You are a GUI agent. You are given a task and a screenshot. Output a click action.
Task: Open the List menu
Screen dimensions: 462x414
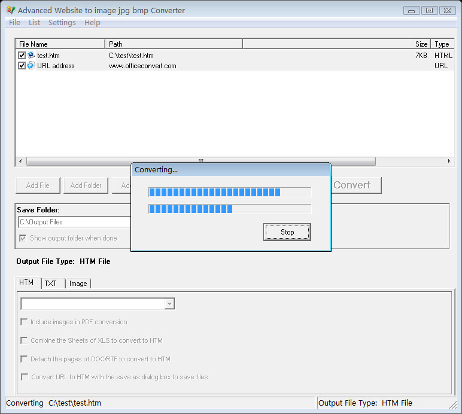click(34, 22)
